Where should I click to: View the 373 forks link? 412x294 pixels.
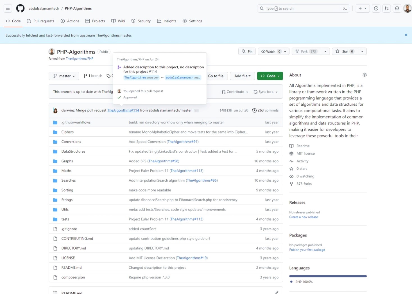[300, 184]
